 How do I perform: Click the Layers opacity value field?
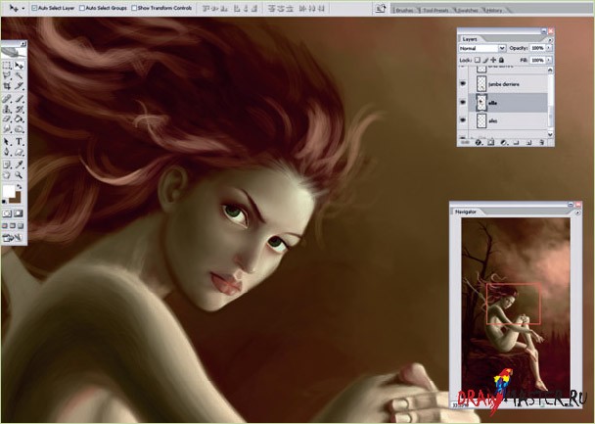pyautogui.click(x=537, y=48)
